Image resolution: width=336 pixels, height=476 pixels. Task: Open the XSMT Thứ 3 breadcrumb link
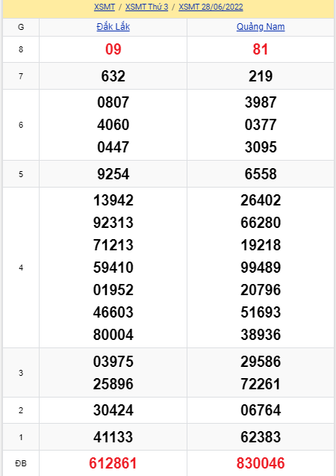(147, 7)
